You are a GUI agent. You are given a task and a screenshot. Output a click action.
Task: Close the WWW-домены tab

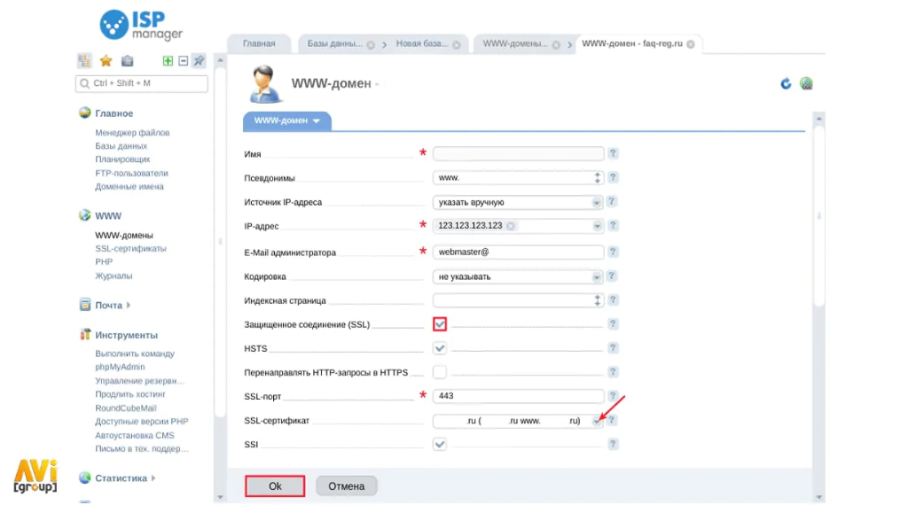click(556, 45)
